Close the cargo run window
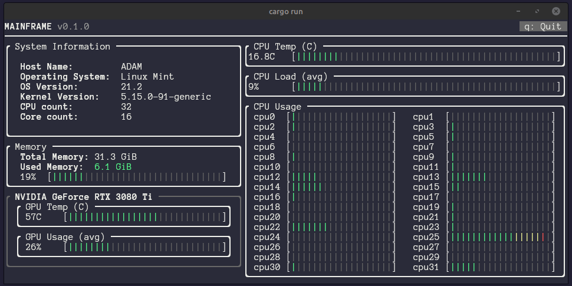 click(x=555, y=11)
